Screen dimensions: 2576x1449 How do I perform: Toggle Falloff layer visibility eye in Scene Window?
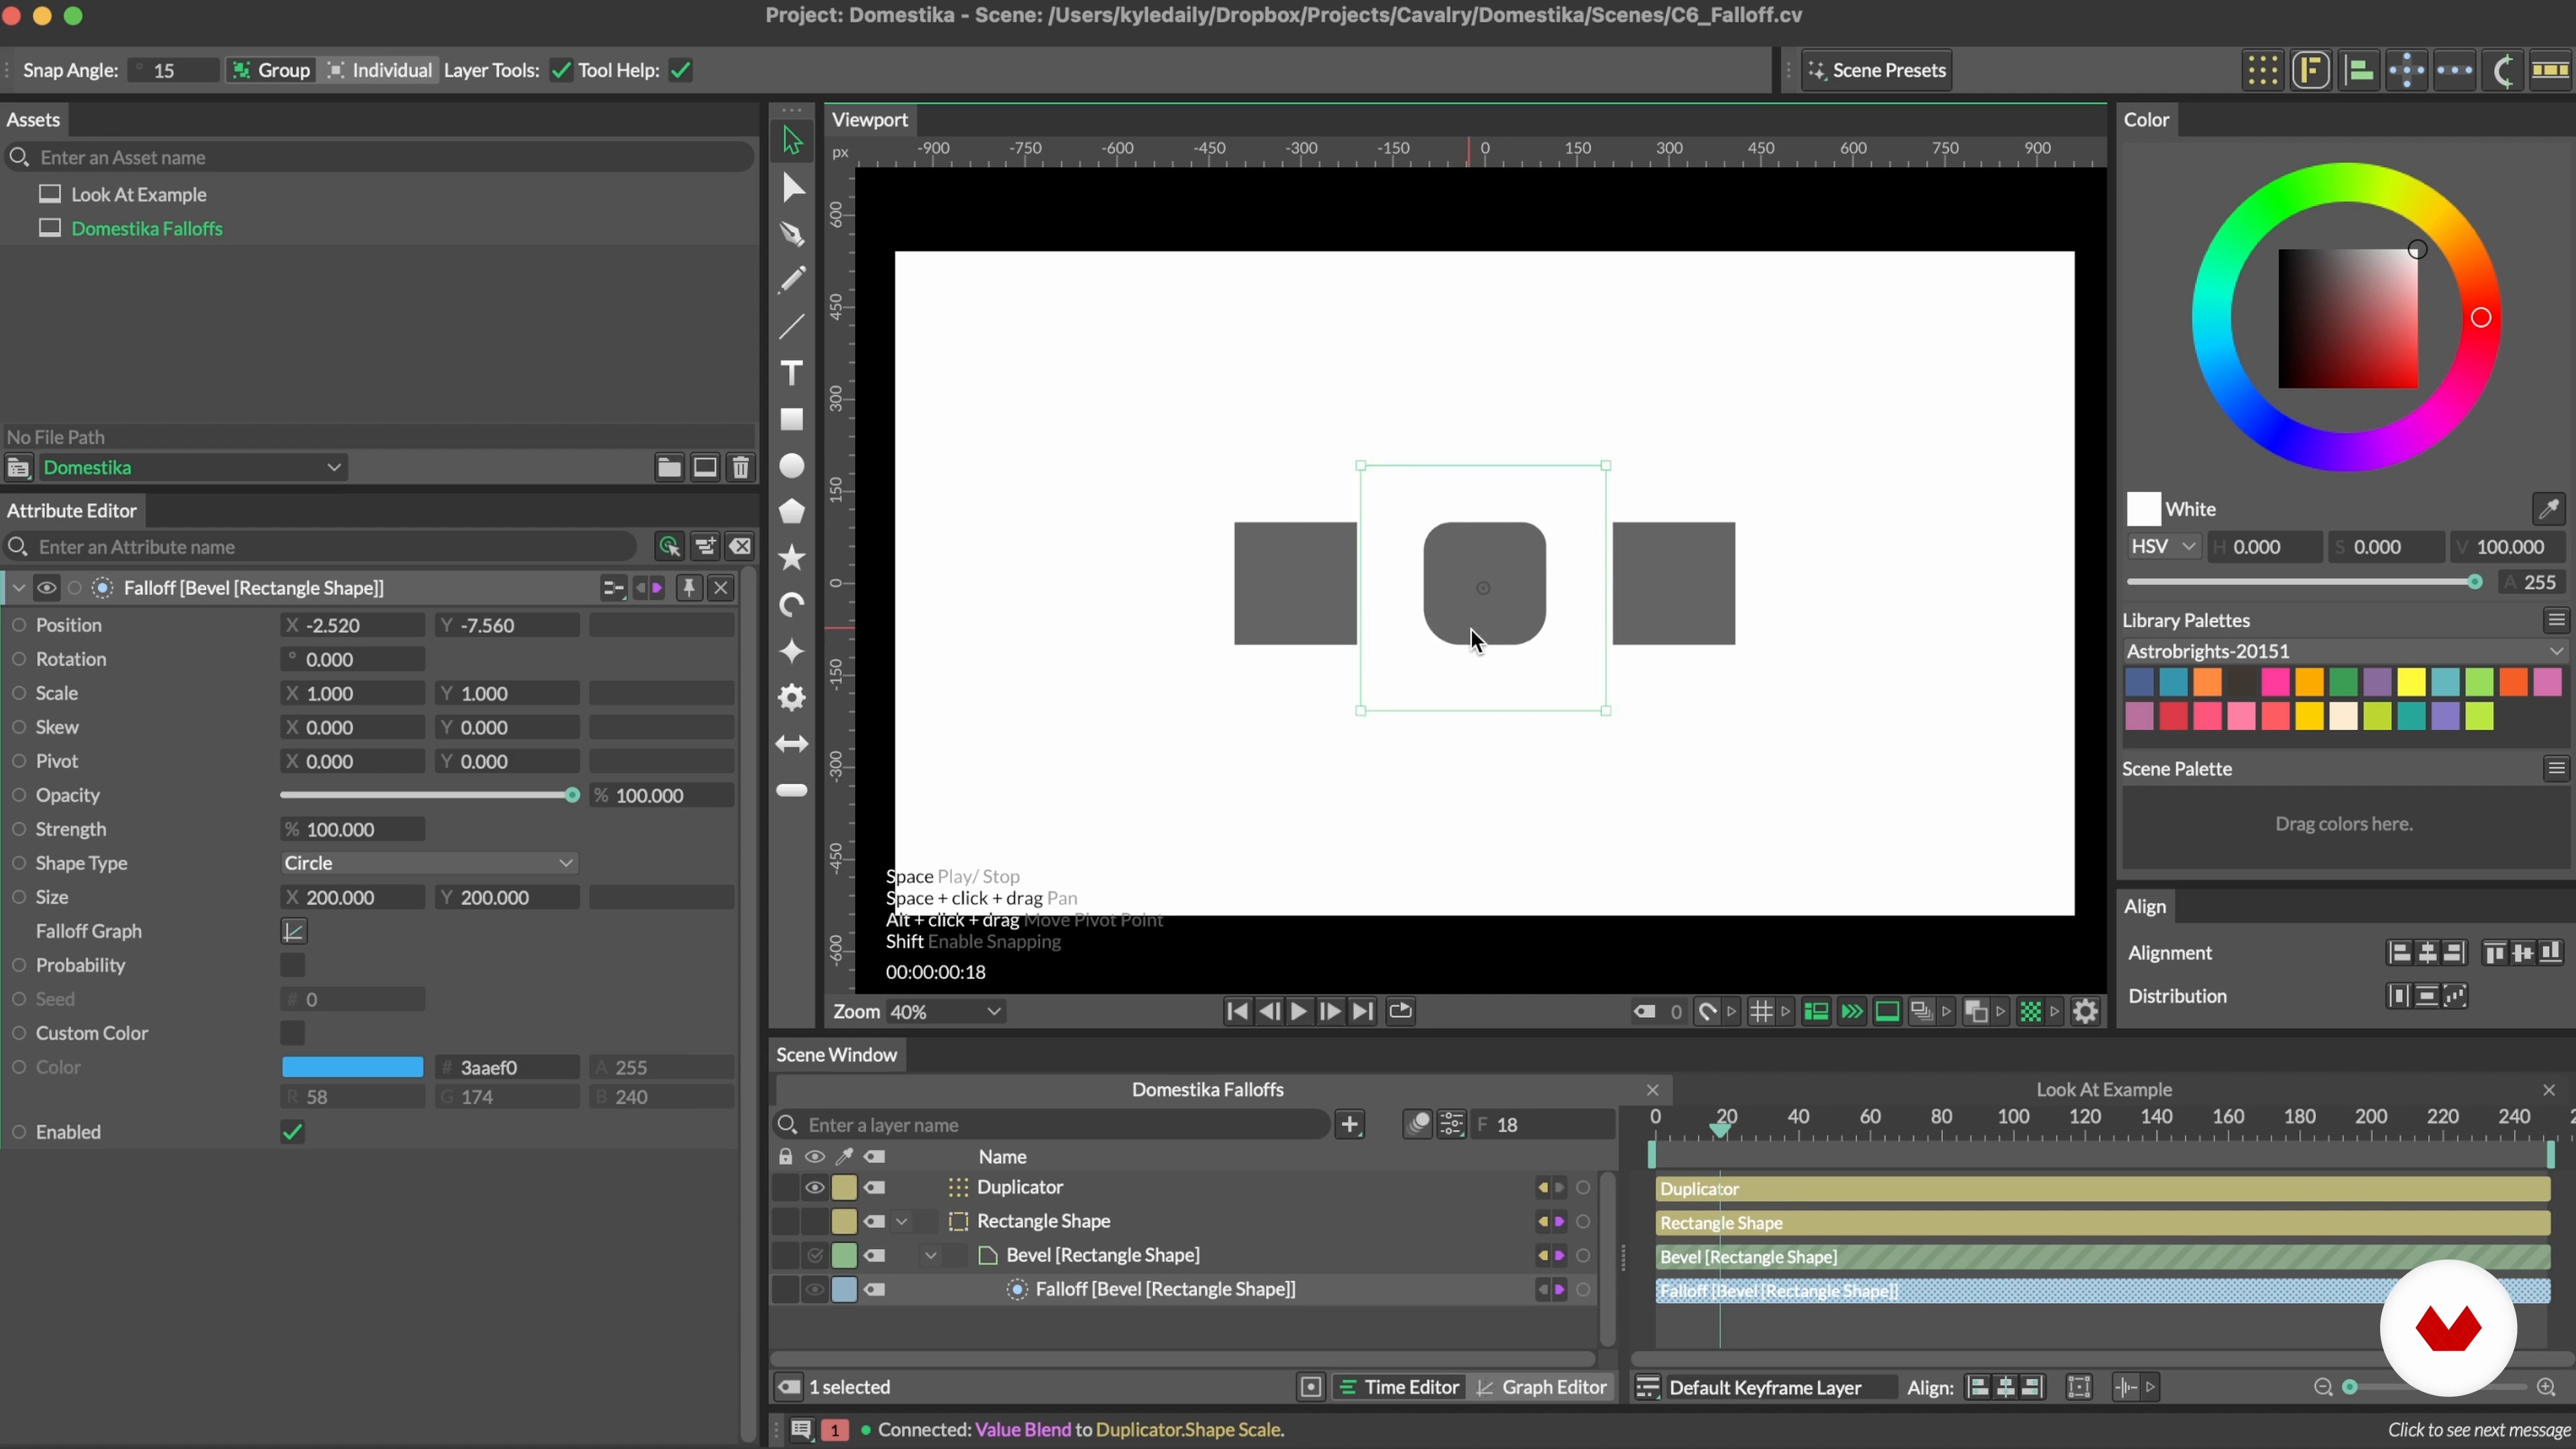(815, 1290)
